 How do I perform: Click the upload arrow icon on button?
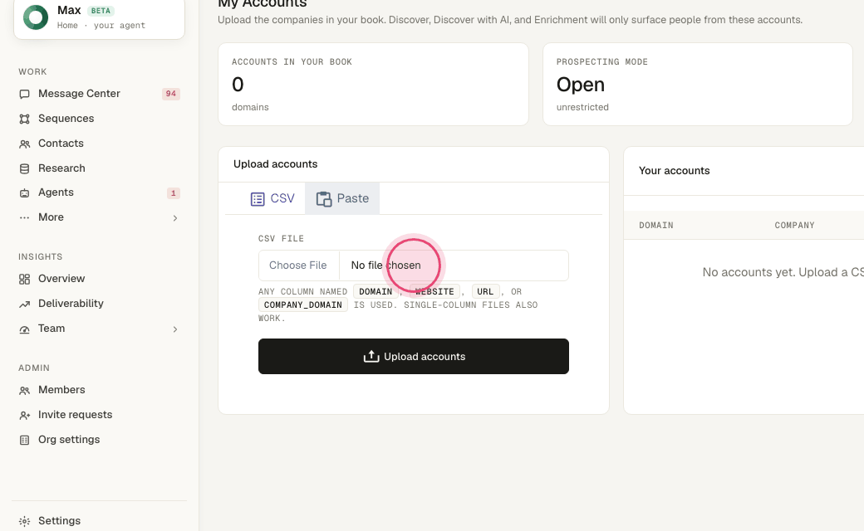[x=371, y=357]
